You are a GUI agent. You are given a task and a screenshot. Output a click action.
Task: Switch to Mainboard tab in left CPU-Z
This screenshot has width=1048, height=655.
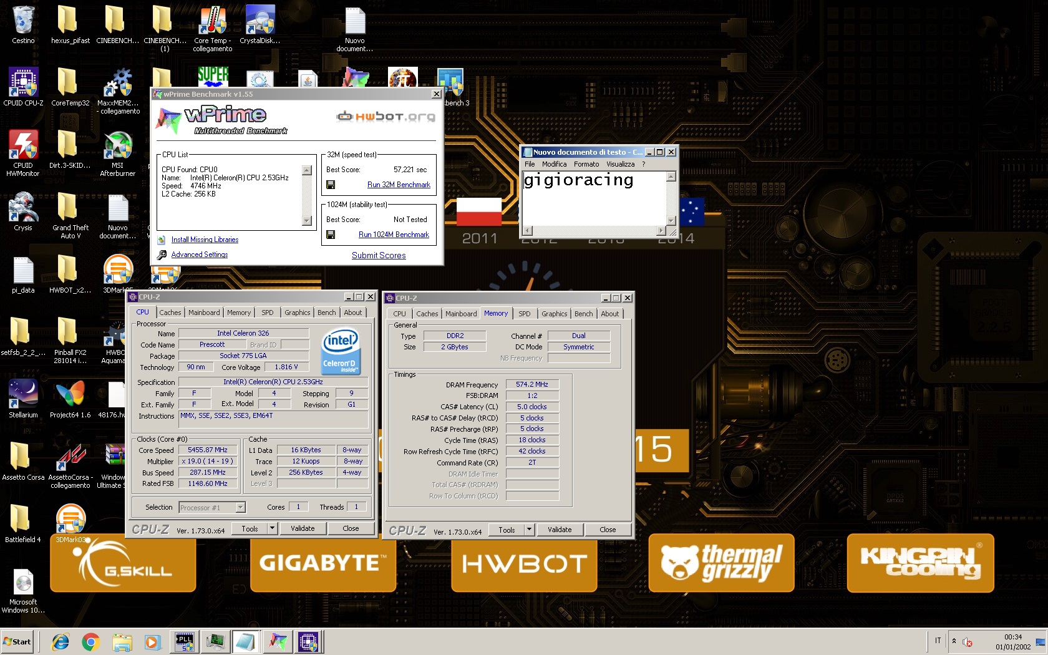point(204,313)
